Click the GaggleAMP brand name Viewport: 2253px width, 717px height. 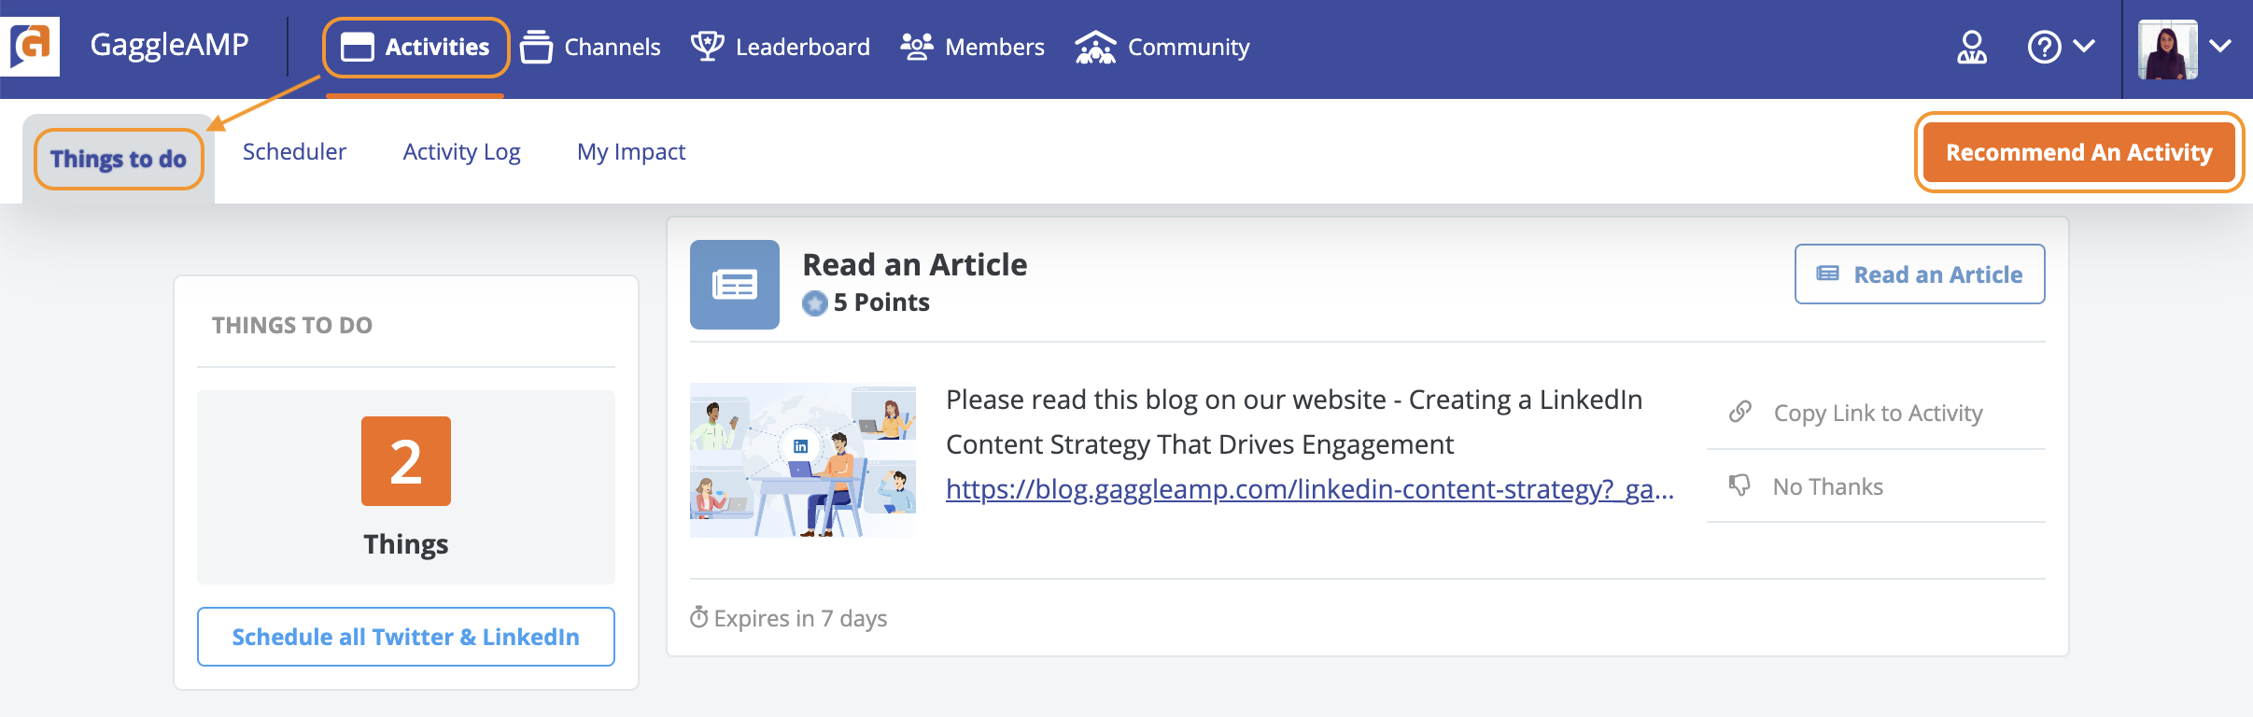(x=169, y=45)
